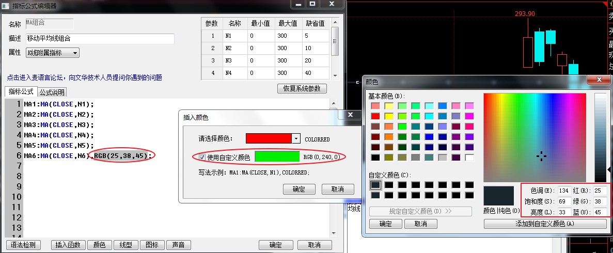The image size is (613, 253).
Task: Select the first custom color swatch
Action: [x=375, y=185]
